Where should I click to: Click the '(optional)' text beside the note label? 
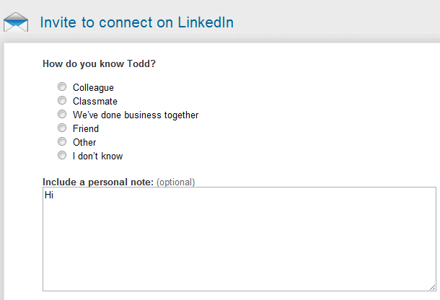pyautogui.click(x=175, y=182)
